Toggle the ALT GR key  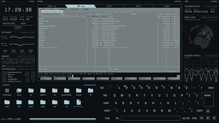pyautogui.click(x=186, y=119)
